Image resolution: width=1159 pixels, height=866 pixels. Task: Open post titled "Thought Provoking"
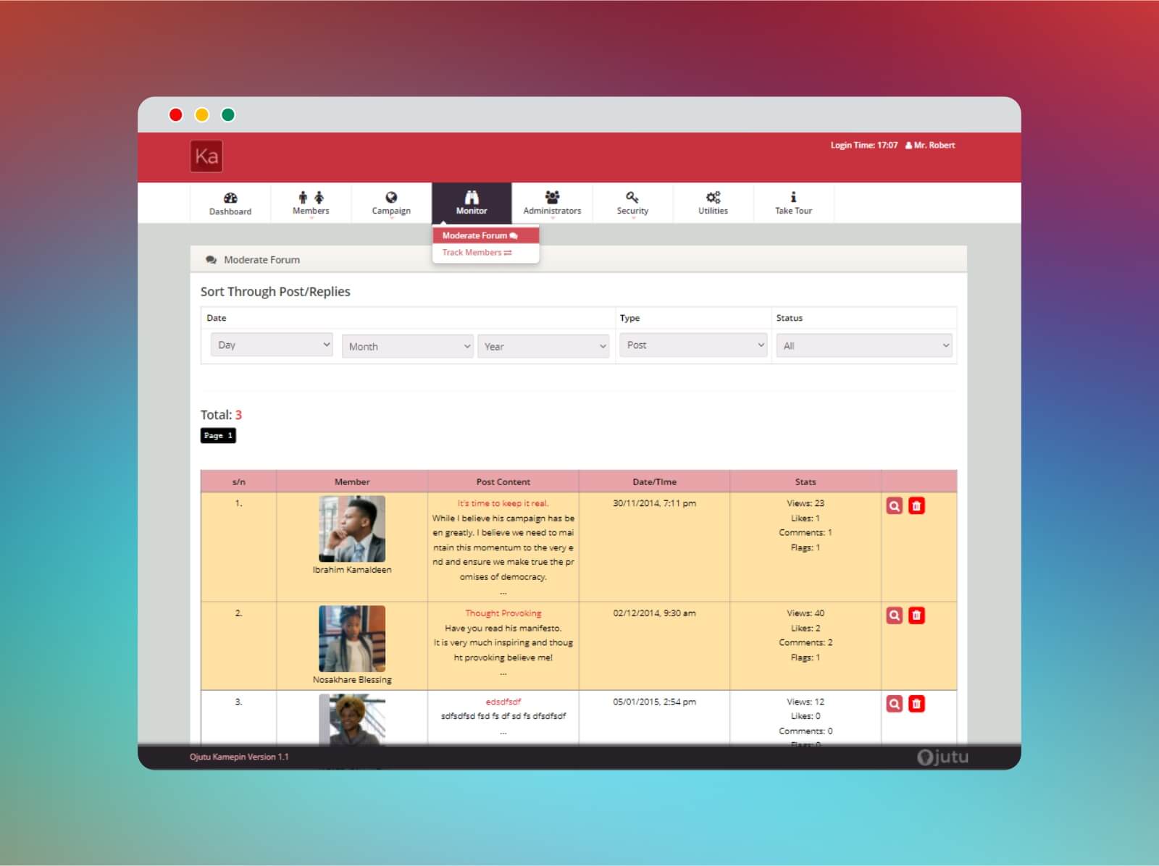click(x=503, y=613)
